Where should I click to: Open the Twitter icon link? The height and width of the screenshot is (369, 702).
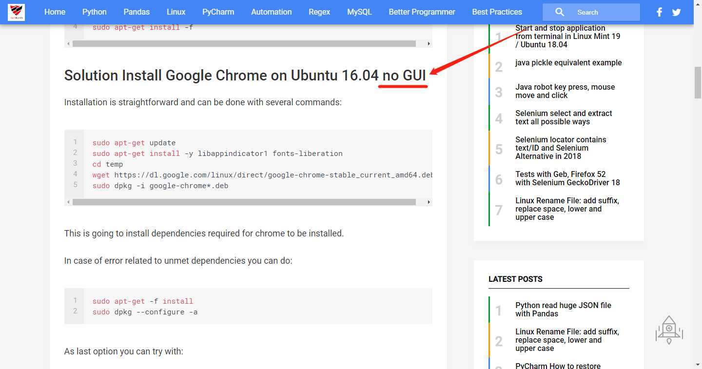tap(676, 12)
